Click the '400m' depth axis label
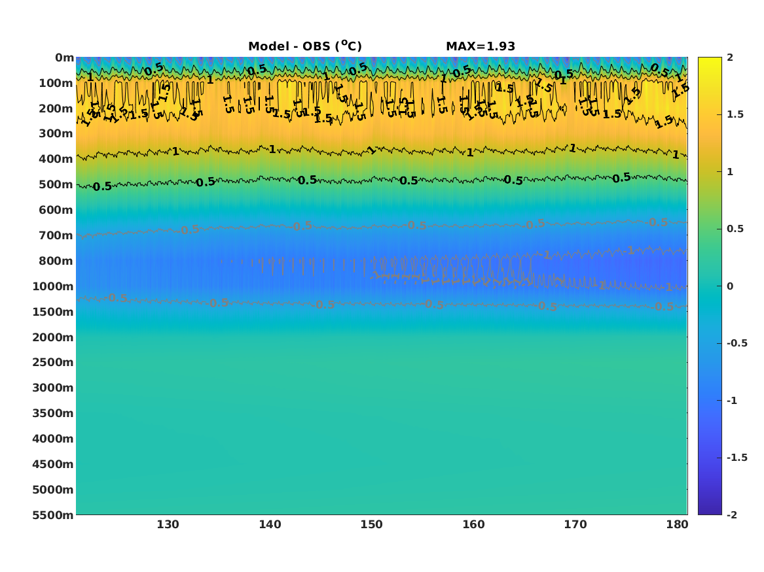 tap(56, 159)
